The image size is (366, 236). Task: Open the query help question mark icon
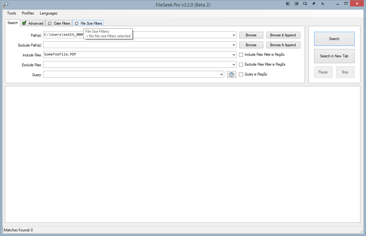pos(232,75)
